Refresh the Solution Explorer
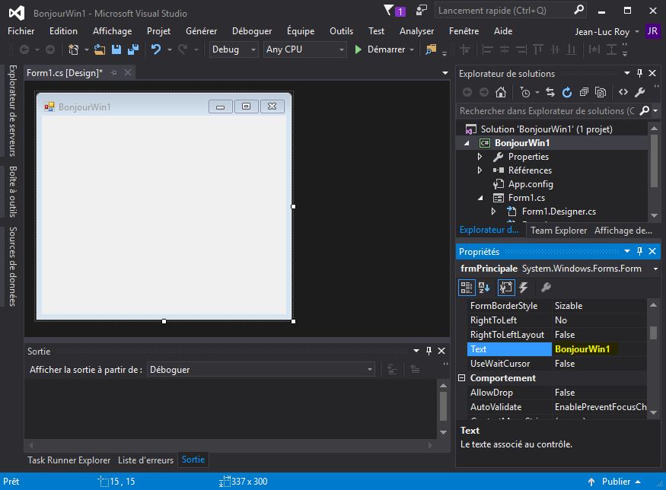Image resolution: width=666 pixels, height=490 pixels. [x=566, y=92]
